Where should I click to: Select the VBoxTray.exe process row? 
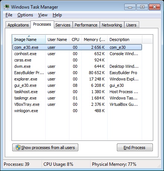click(77, 104)
